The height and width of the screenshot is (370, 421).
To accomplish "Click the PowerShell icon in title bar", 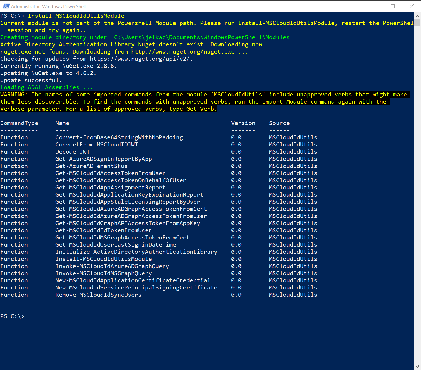I will coord(6,6).
